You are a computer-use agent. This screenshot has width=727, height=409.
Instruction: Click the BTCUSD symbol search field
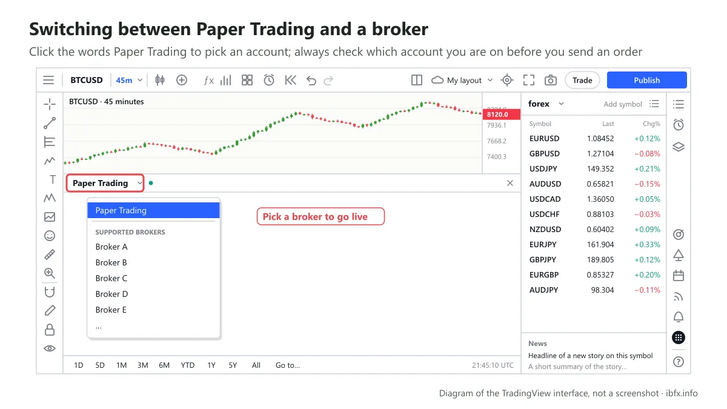[x=87, y=80]
